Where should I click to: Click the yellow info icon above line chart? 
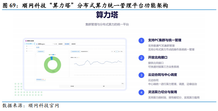coord(79,57)
